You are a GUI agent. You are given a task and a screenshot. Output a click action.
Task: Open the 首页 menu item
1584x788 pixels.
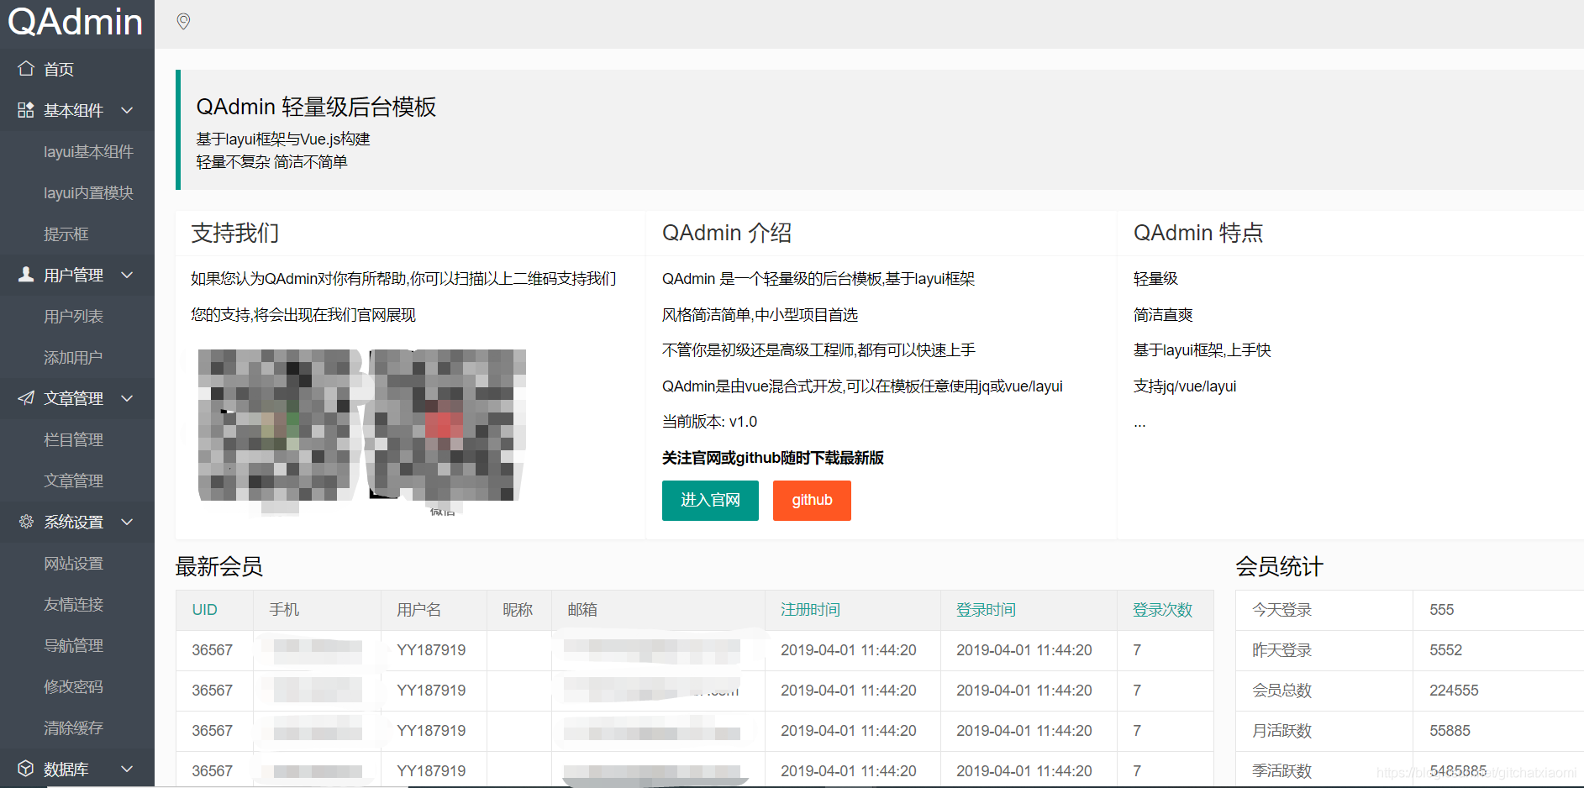pyautogui.click(x=77, y=69)
